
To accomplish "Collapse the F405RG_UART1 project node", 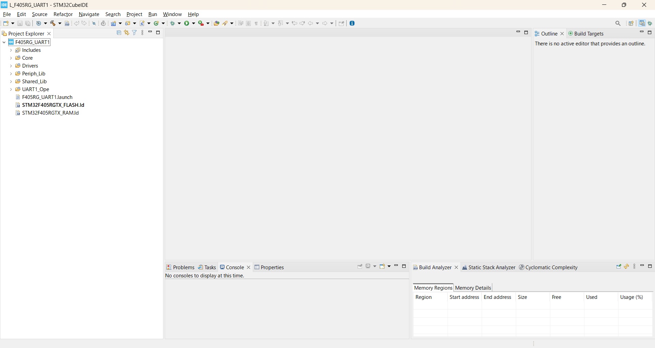I will 4,43.
